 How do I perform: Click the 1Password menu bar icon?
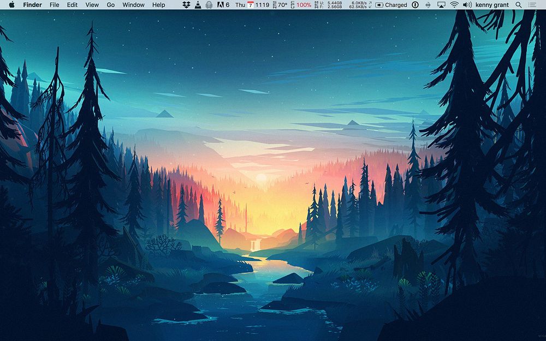tap(415, 5)
